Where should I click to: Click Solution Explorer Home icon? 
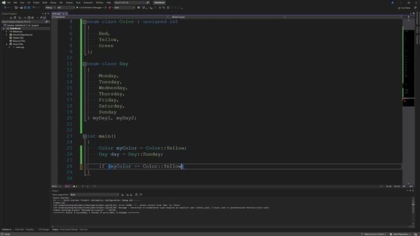pyautogui.click(x=10, y=18)
